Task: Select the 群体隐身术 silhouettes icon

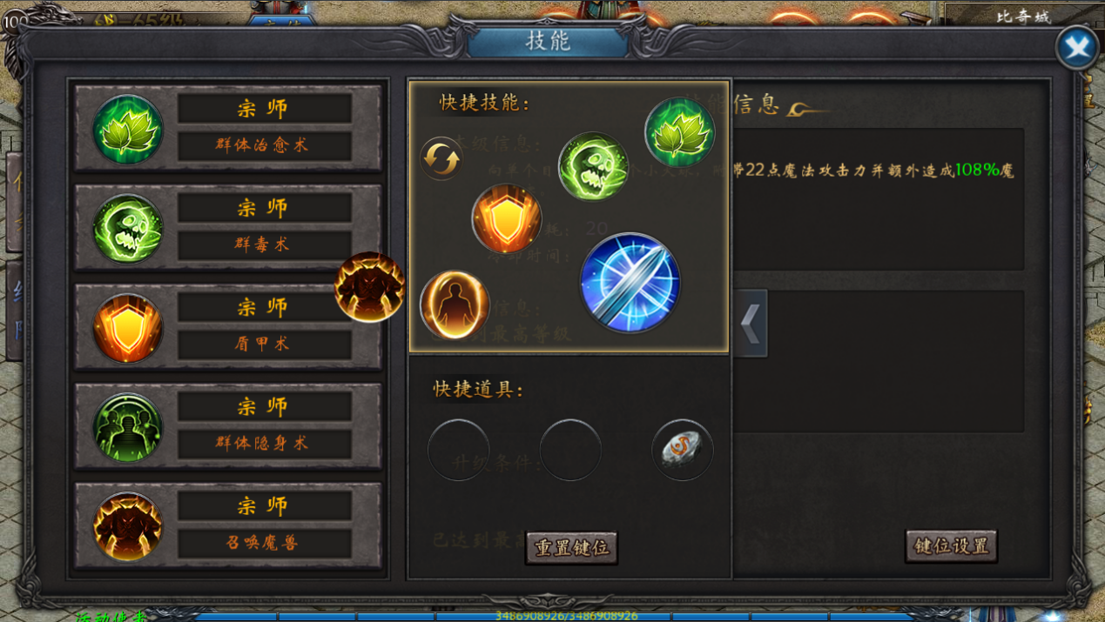Action: point(128,427)
